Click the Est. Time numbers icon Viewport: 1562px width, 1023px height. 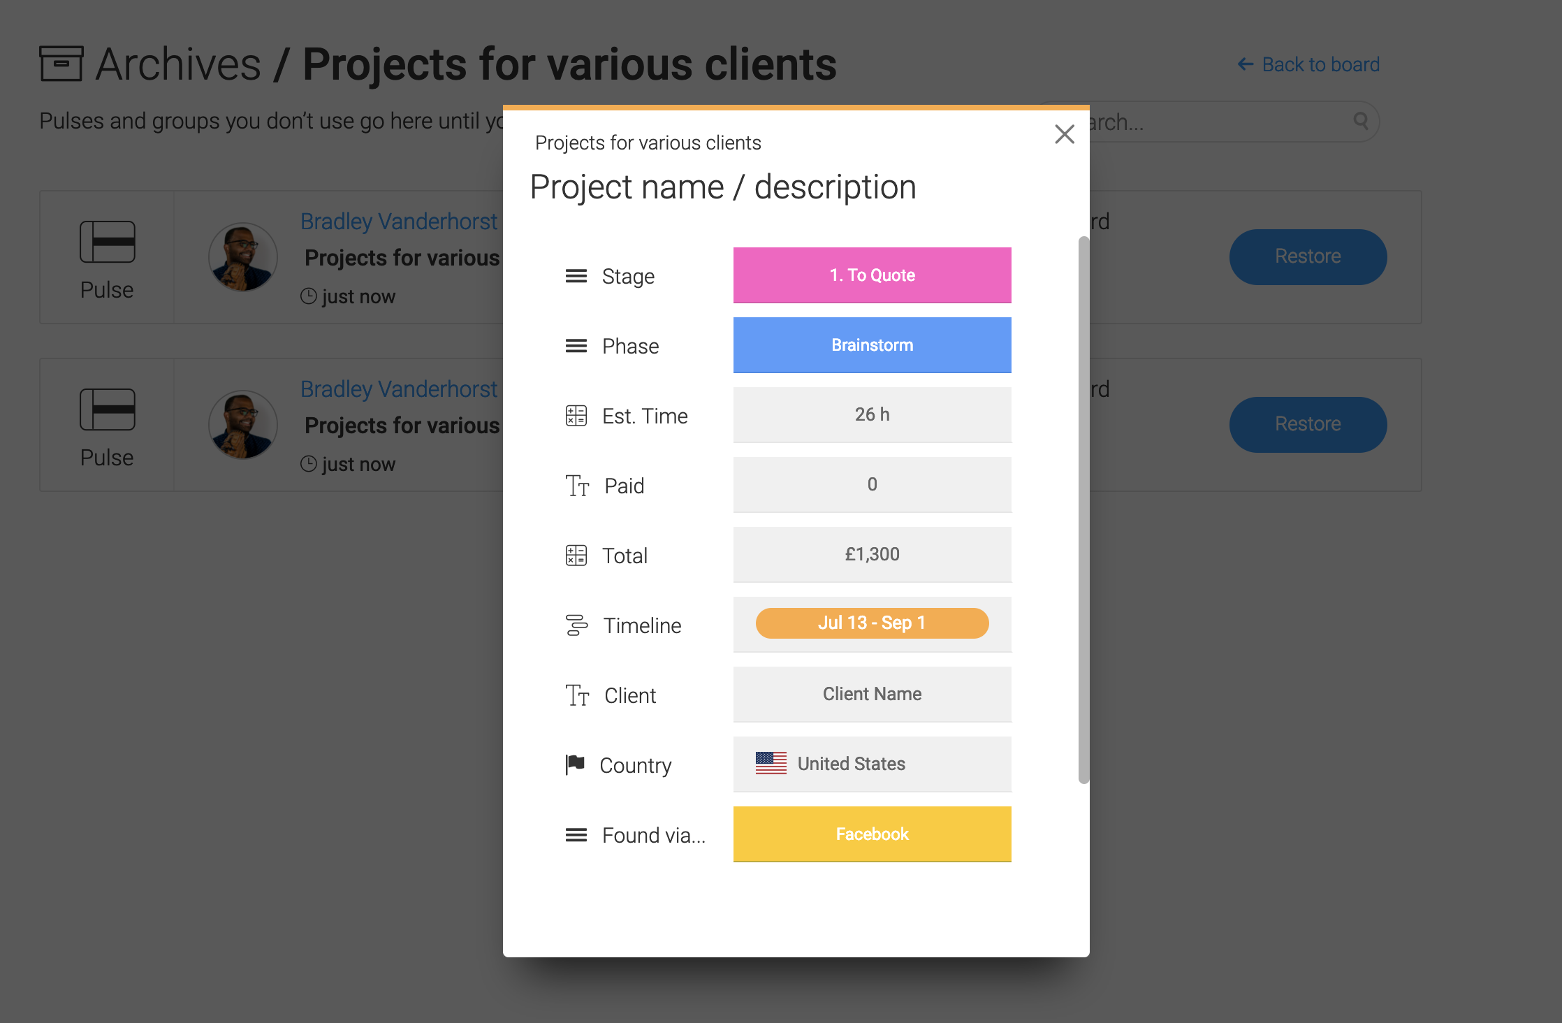tap(576, 416)
